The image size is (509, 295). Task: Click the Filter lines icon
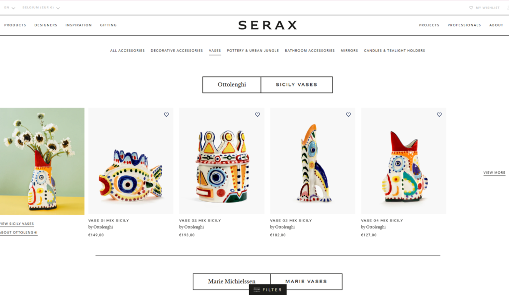click(x=257, y=290)
